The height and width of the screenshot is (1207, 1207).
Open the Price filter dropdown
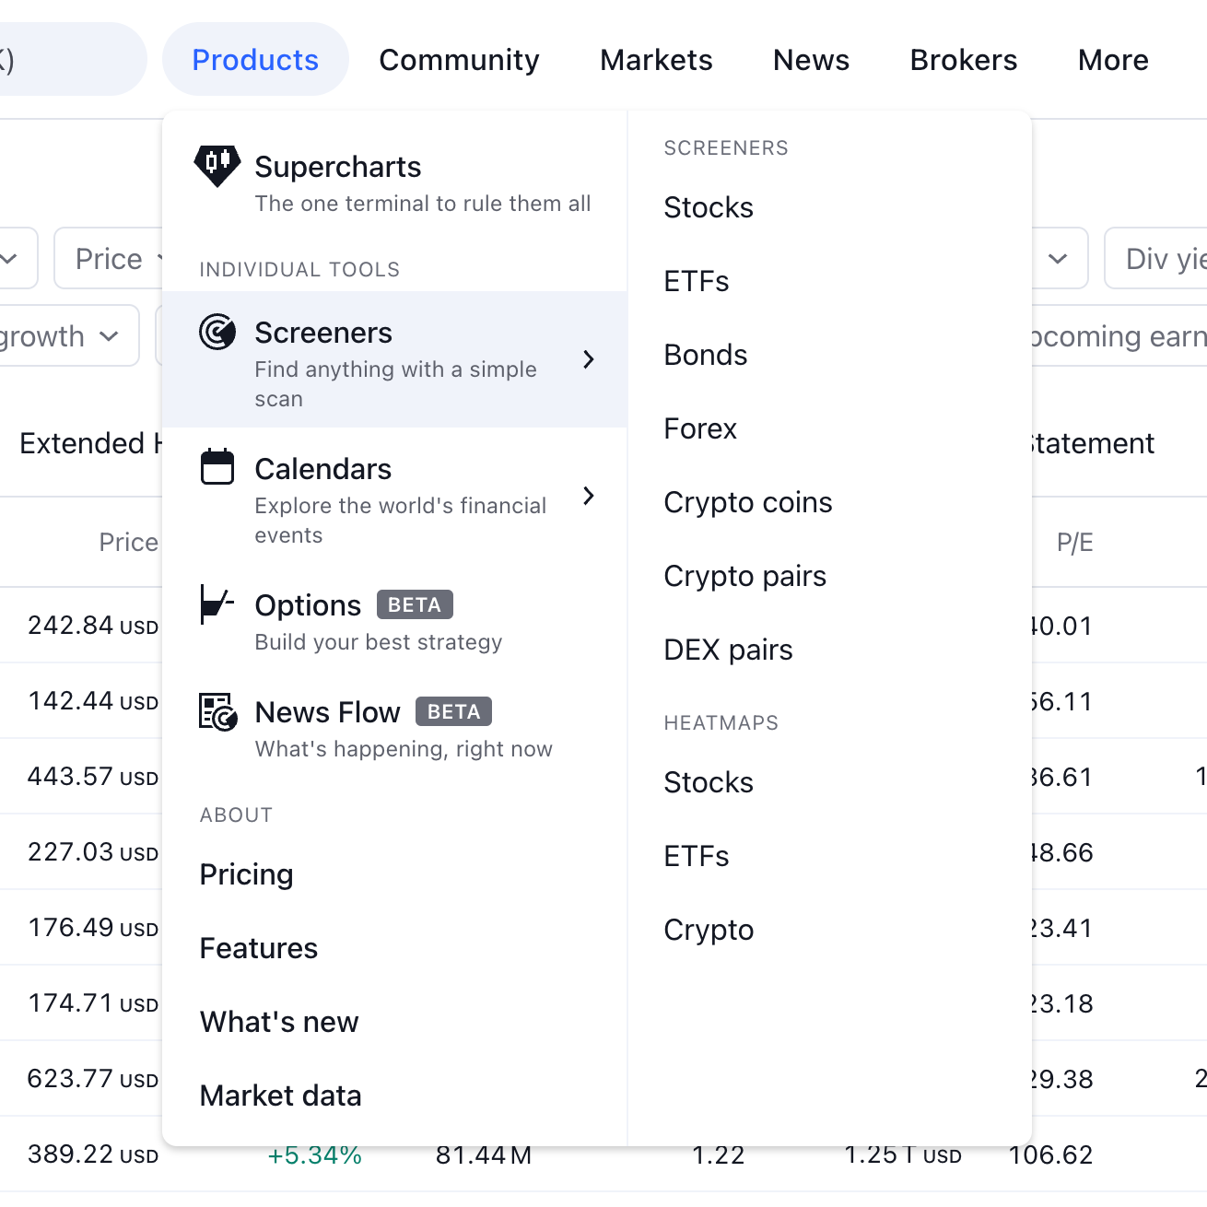pyautogui.click(x=109, y=259)
